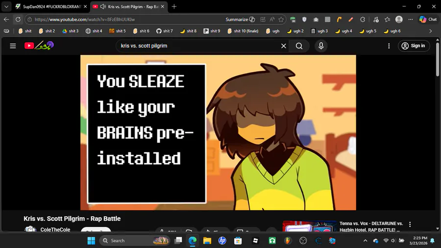
Task: Open the ColeTheCole channel
Action: click(55, 229)
